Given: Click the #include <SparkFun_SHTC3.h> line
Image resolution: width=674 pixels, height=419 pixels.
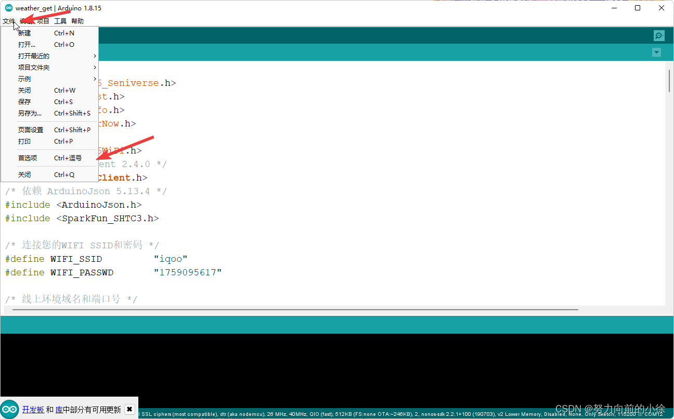Looking at the screenshot, I should [82, 218].
